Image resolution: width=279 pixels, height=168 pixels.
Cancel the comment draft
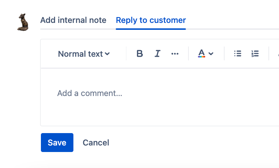pyautogui.click(x=96, y=143)
